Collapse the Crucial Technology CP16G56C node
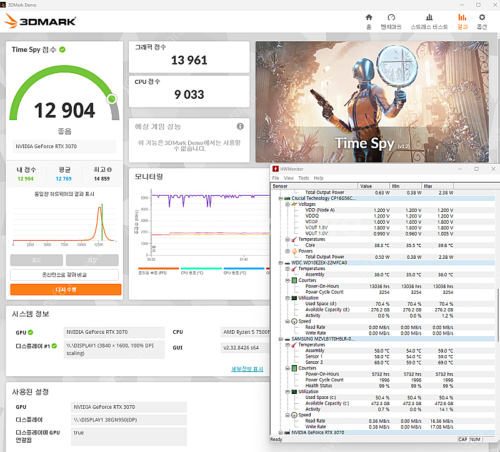Viewport: 500px width, 452px height. click(280, 198)
